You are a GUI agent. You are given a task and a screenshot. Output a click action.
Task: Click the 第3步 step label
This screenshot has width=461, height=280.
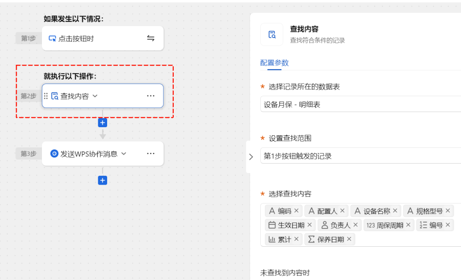click(28, 154)
